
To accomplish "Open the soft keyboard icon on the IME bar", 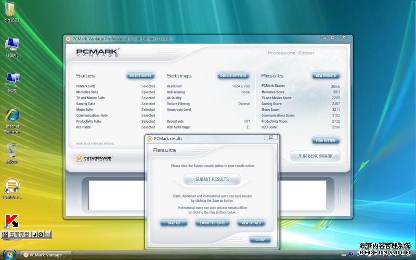I will point(47,235).
